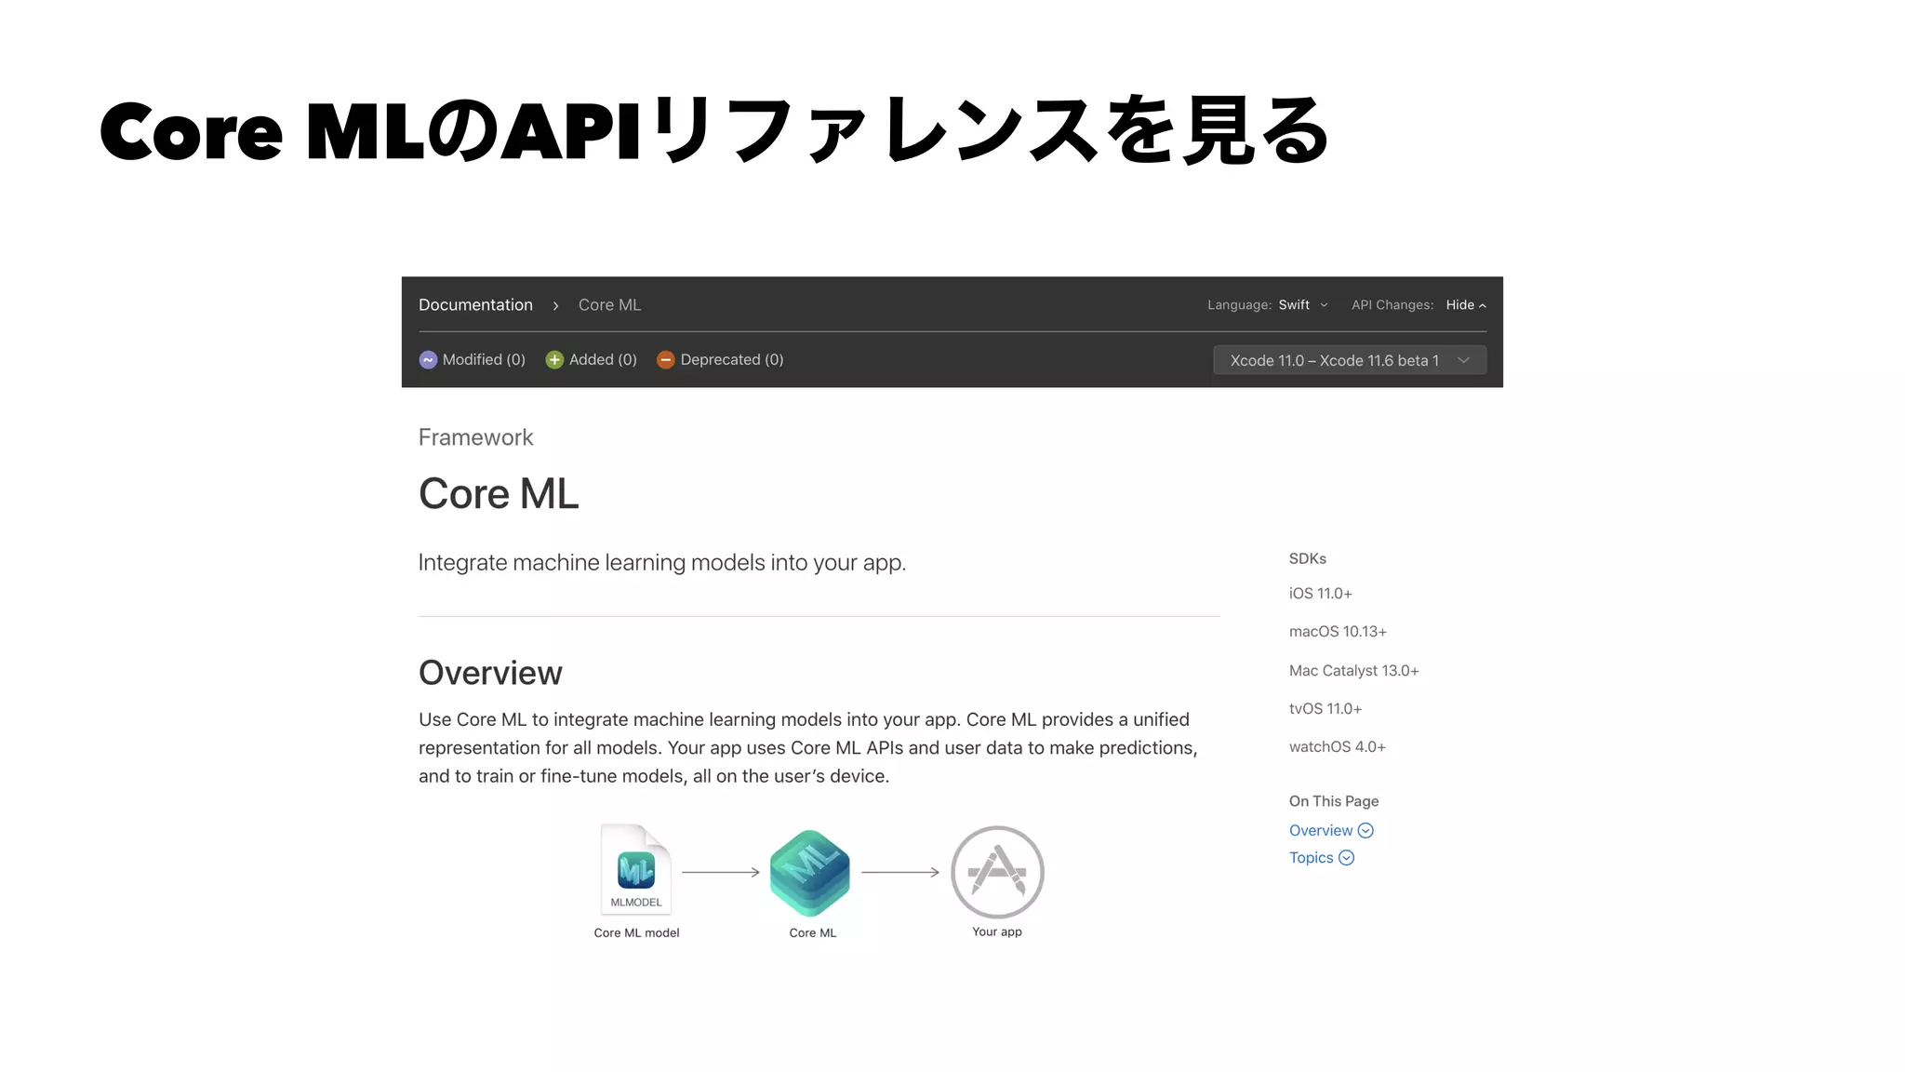Hide the API Changes bar

1466,305
